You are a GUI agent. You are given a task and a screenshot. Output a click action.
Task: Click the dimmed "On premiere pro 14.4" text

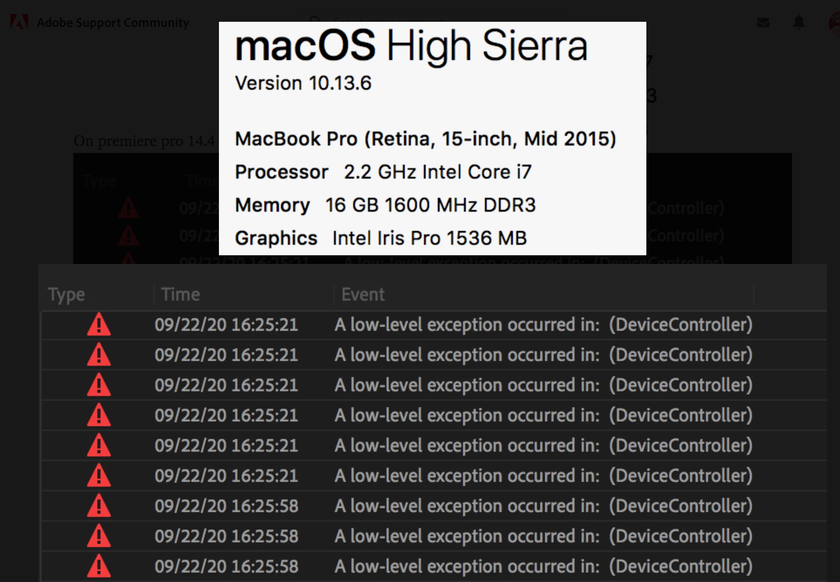pyautogui.click(x=144, y=141)
